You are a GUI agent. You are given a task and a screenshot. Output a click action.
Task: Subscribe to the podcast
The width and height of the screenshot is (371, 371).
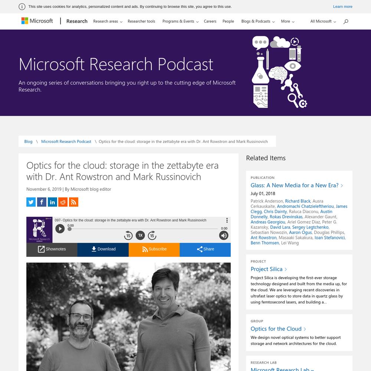point(154,249)
